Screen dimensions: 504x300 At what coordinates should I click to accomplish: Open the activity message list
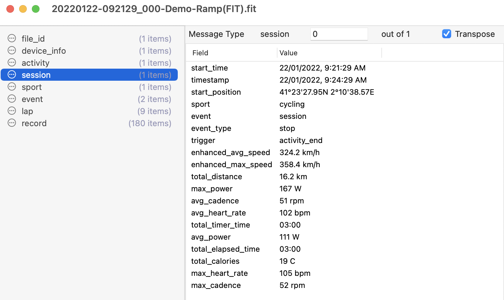tap(89, 63)
